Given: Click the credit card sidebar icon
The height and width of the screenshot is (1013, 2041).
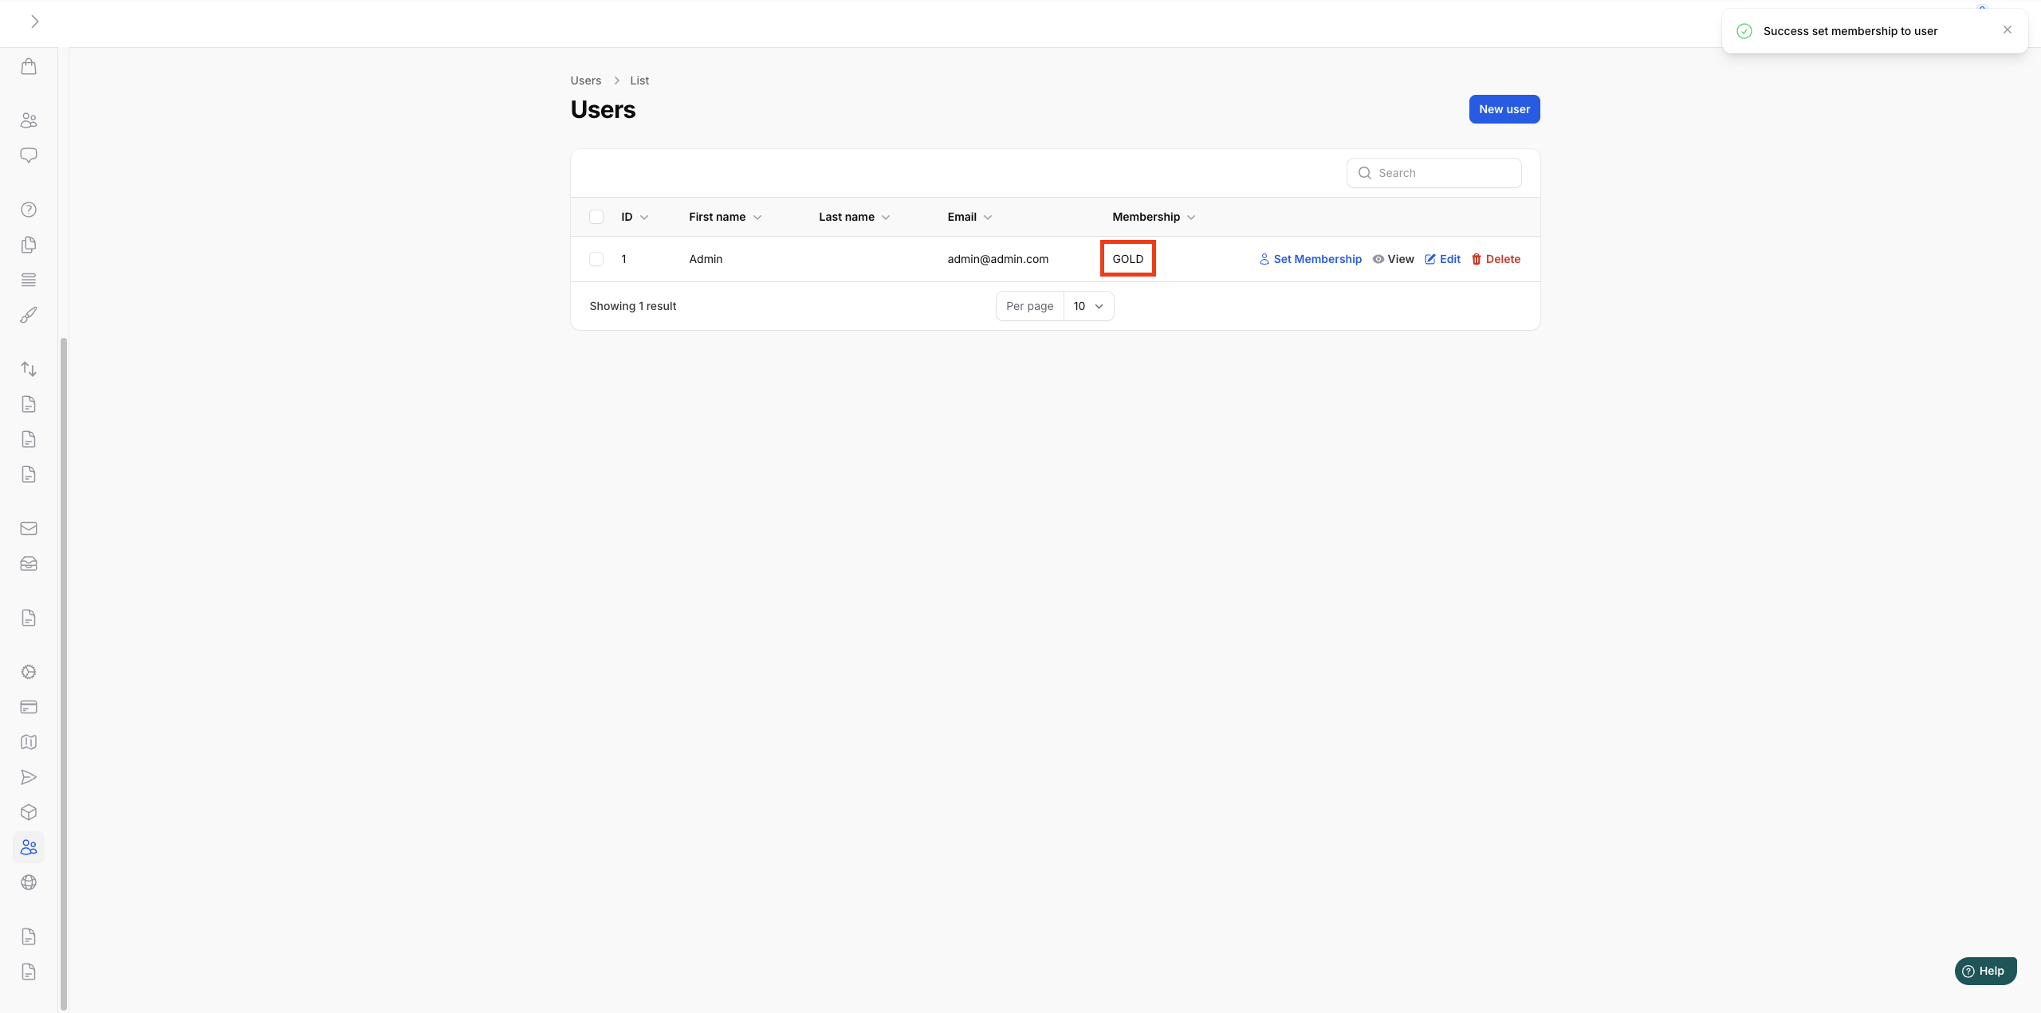Looking at the screenshot, I should click(x=29, y=707).
